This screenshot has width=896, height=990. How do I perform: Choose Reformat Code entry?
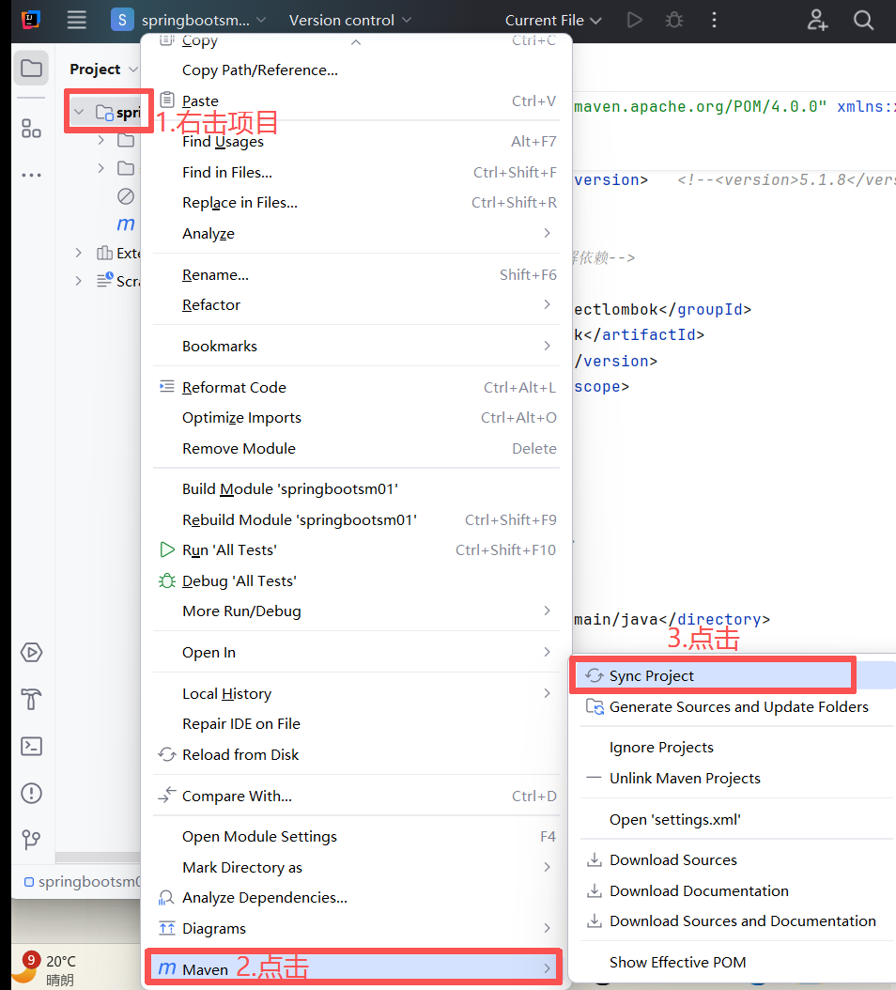point(356,387)
